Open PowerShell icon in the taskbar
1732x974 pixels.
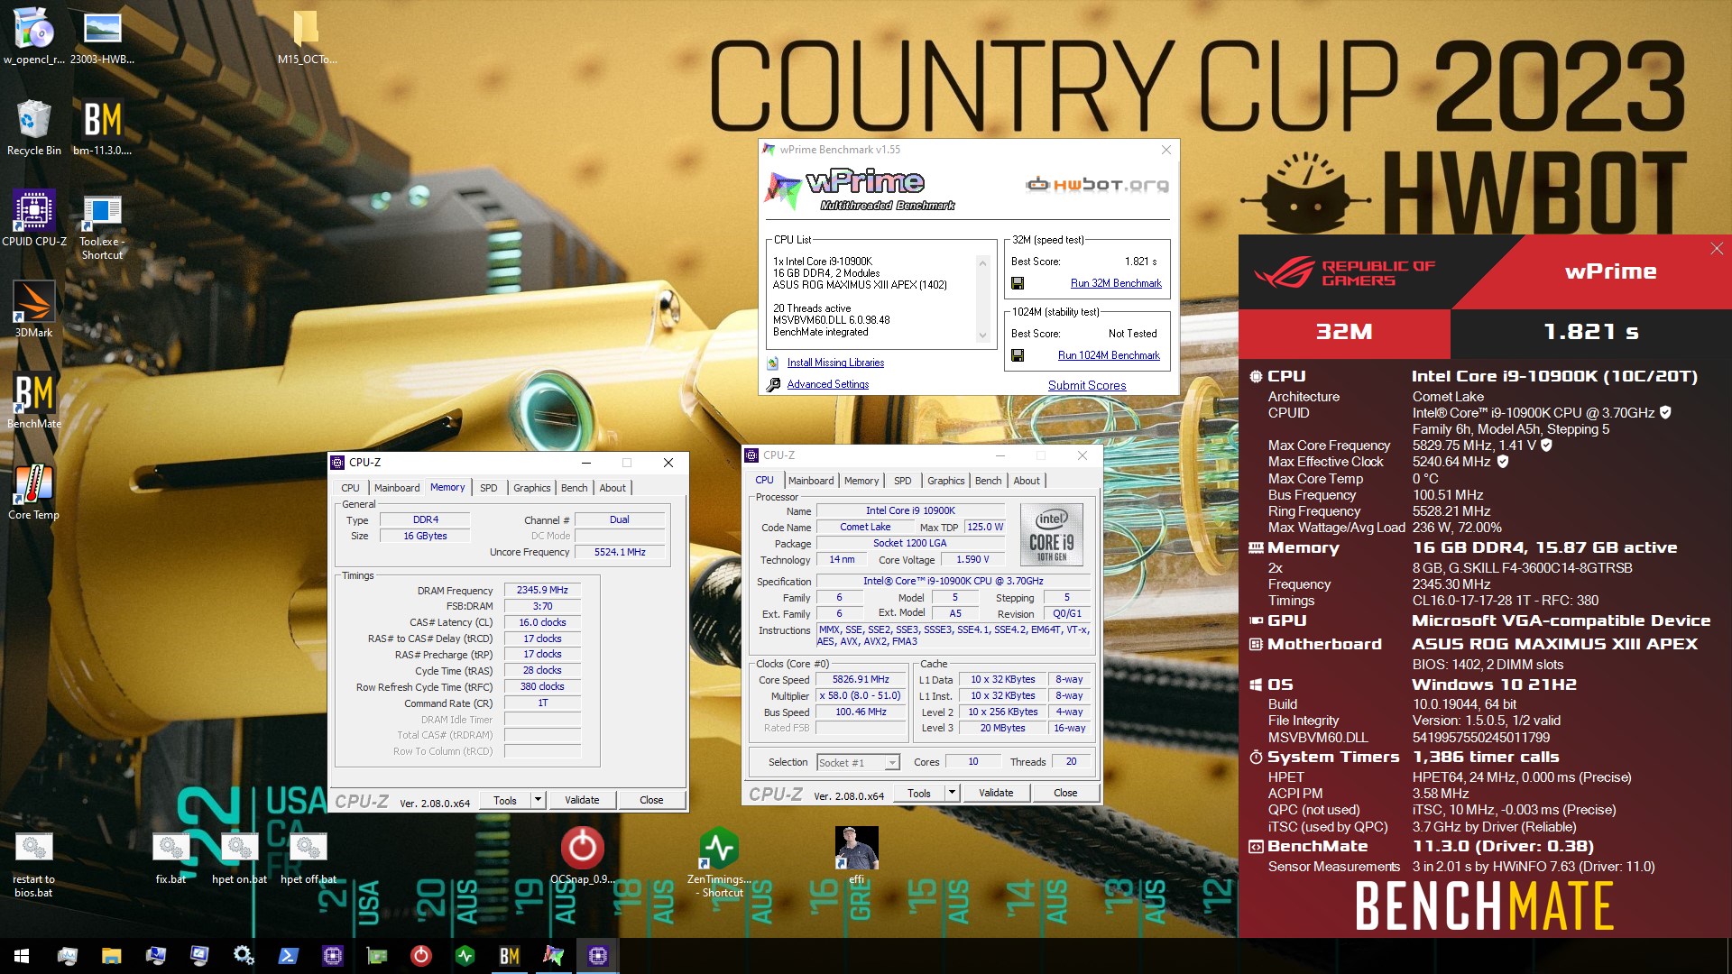[288, 956]
